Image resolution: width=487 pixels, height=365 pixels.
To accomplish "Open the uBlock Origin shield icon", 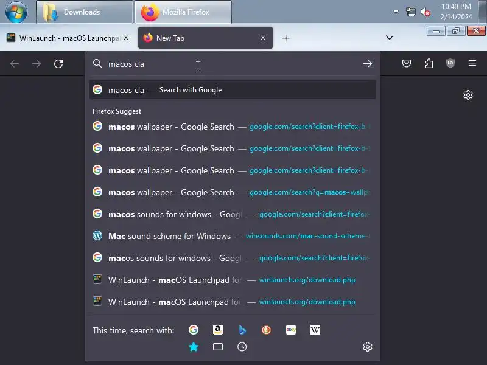I will click(450, 64).
